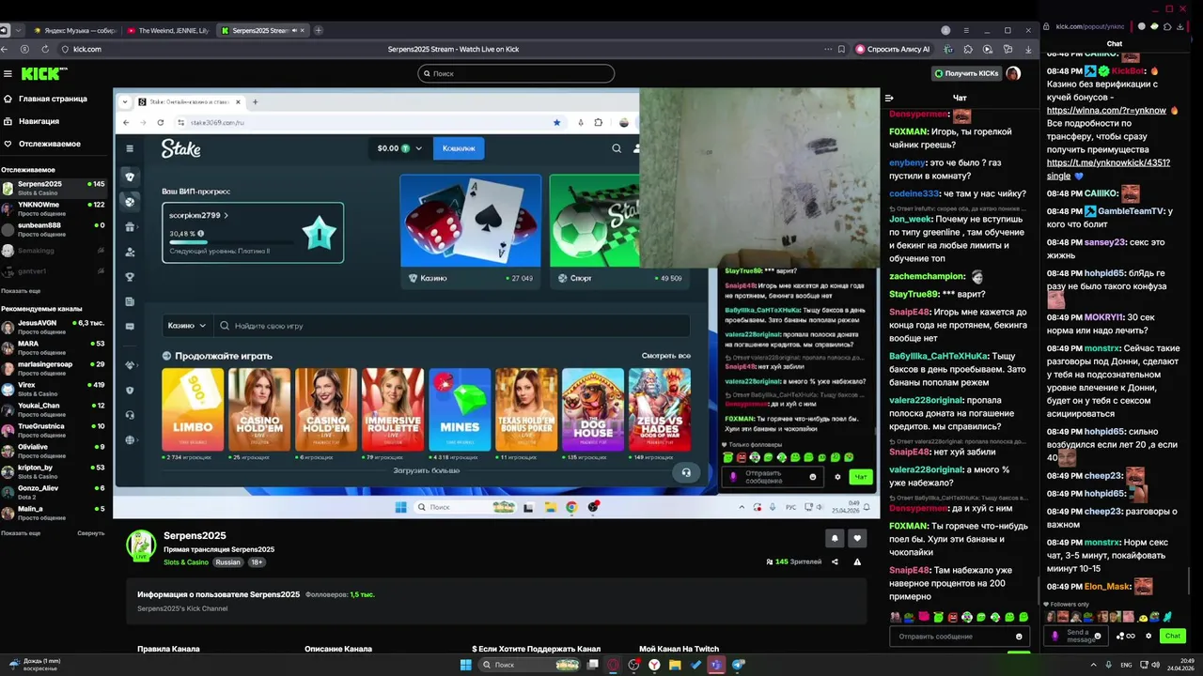
Task: Open popout chat settings gear
Action: coord(1148,636)
